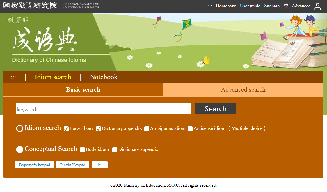Switch language with the 中 button
This screenshot has width=327, height=192.
[x=286, y=6]
